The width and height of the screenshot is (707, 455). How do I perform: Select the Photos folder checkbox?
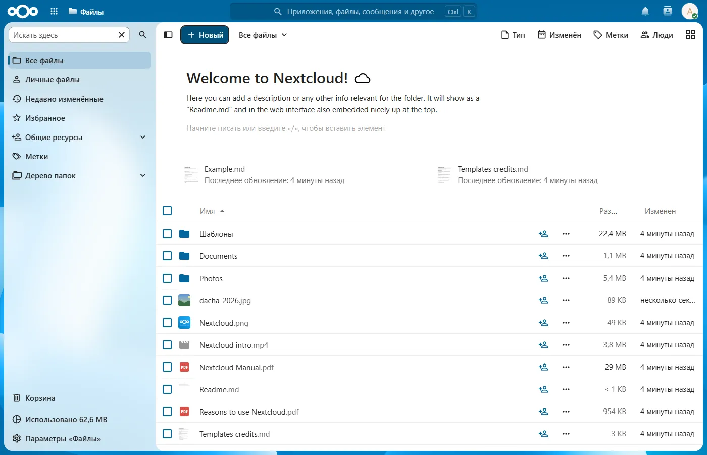click(x=167, y=278)
